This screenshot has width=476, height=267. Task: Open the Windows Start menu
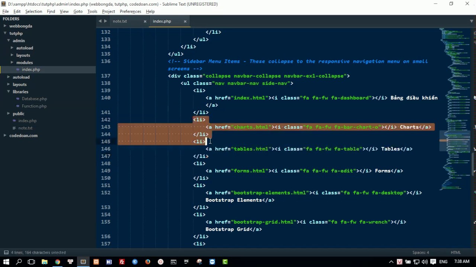pos(6,262)
